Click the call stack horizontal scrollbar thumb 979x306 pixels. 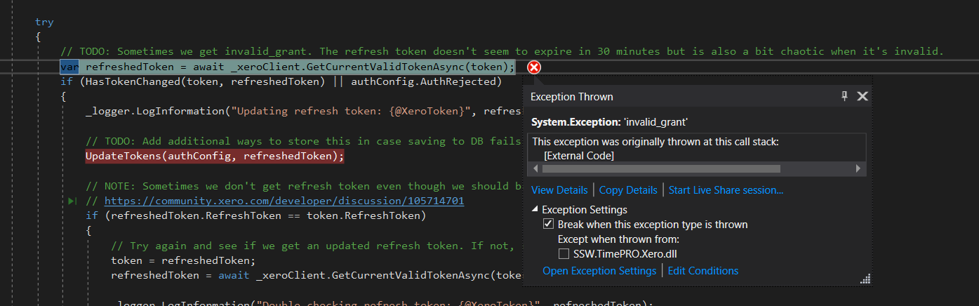[661, 169]
